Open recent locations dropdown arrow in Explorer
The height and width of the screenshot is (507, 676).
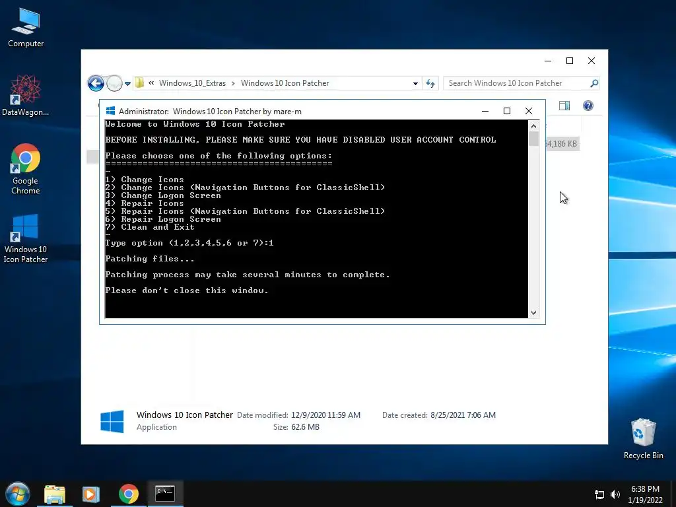tap(127, 84)
